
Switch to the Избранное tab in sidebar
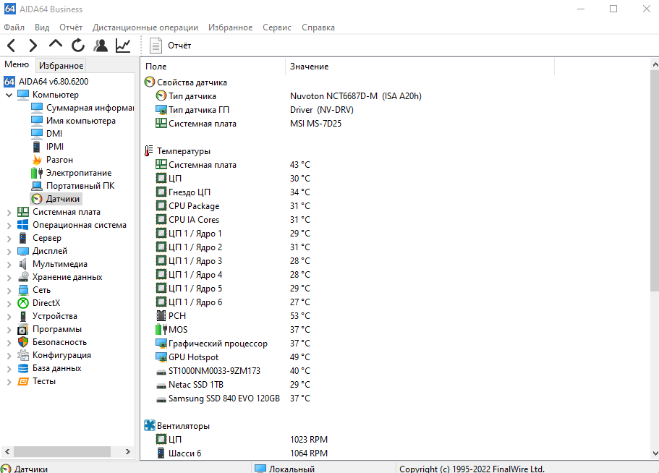pyautogui.click(x=61, y=66)
